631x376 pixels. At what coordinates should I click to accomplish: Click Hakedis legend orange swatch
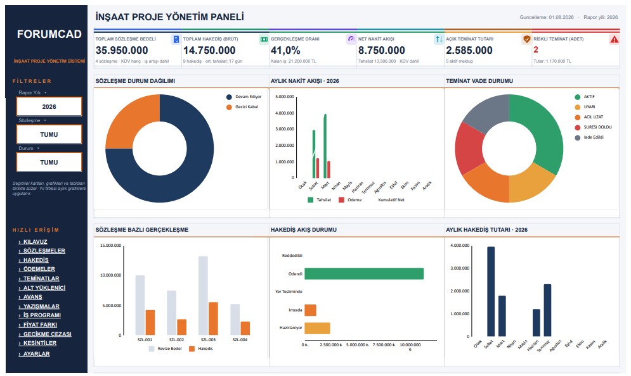[192, 349]
